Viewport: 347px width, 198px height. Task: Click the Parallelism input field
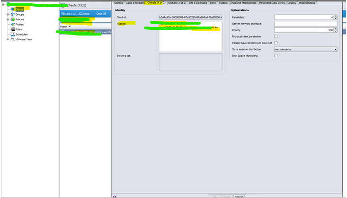tap(304, 17)
